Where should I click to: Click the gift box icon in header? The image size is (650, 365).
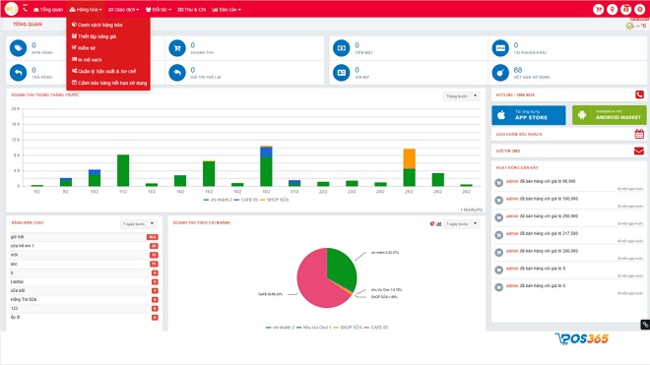pos(626,9)
